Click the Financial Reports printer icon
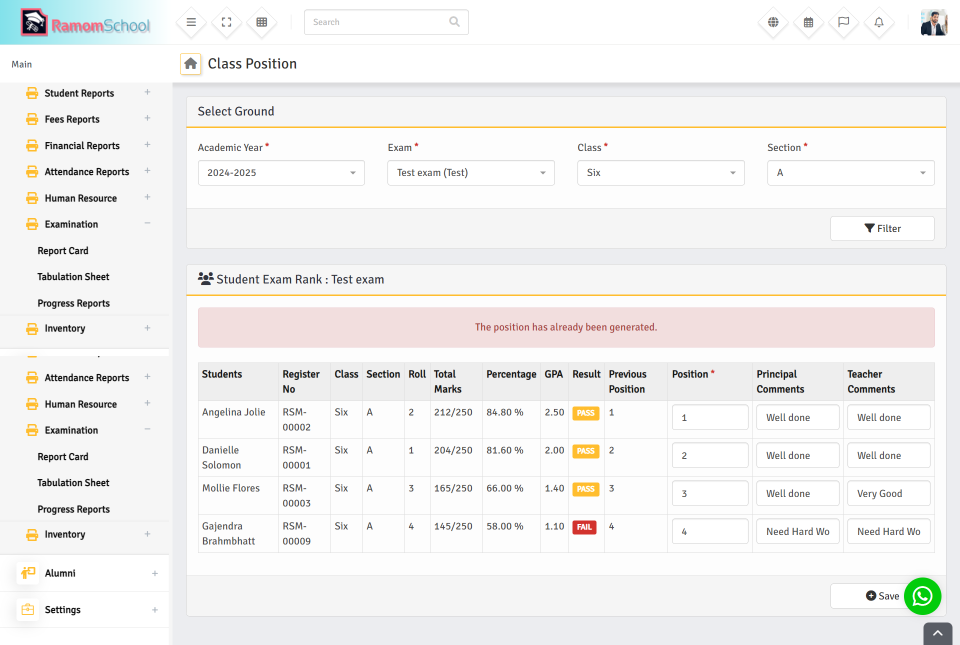Image resolution: width=960 pixels, height=645 pixels. click(x=32, y=145)
